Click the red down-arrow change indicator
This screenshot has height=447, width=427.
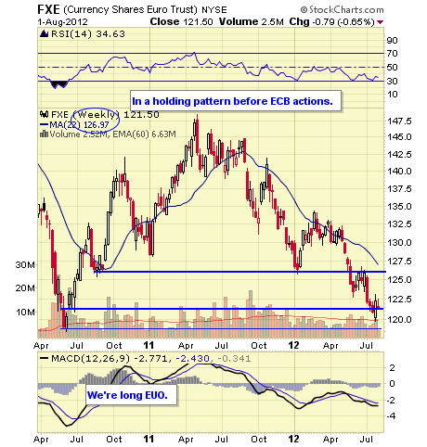tap(381, 22)
